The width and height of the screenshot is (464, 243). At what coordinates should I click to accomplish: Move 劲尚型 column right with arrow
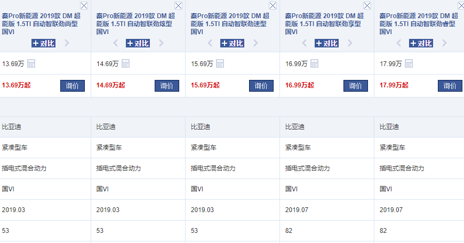pyautogui.click(x=67, y=43)
